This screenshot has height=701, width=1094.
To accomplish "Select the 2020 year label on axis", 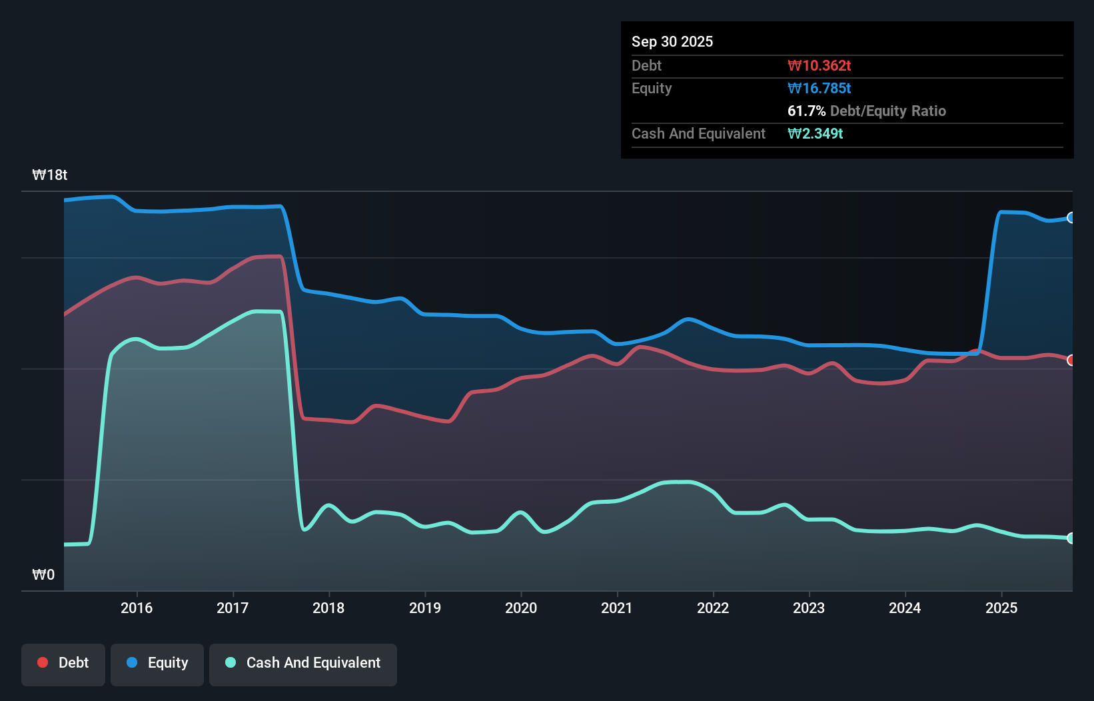I will pyautogui.click(x=522, y=608).
